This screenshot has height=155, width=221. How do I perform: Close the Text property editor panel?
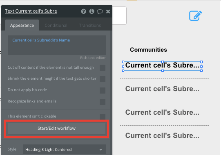click(x=108, y=11)
